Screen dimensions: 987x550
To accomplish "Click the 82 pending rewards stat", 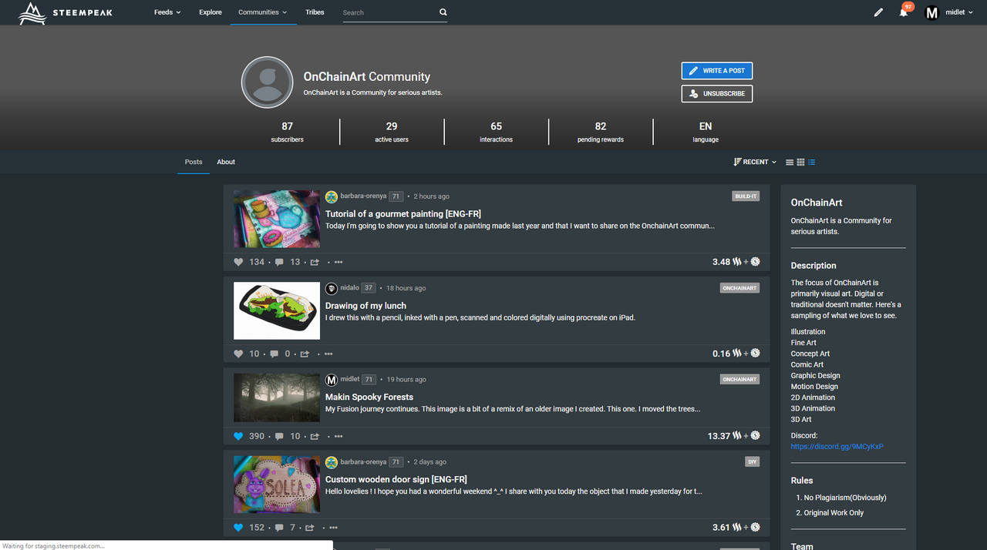I will pyautogui.click(x=601, y=132).
